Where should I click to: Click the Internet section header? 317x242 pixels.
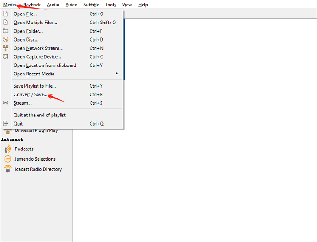(x=12, y=140)
